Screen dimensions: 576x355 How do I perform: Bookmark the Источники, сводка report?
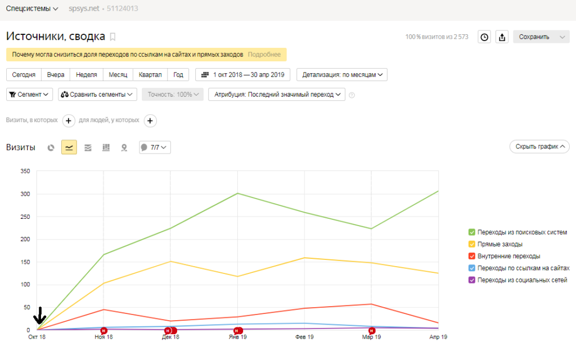(x=112, y=37)
